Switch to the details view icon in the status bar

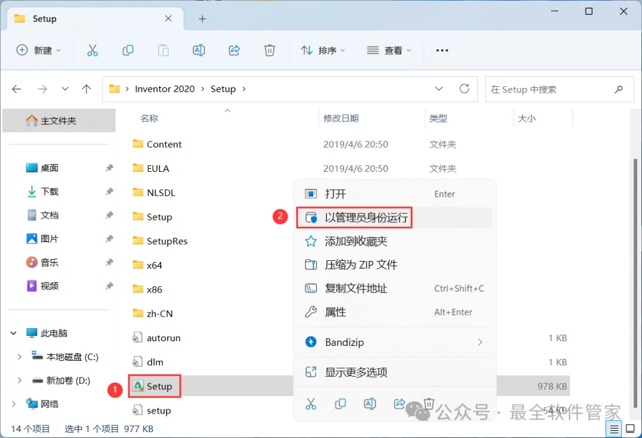[613, 429]
